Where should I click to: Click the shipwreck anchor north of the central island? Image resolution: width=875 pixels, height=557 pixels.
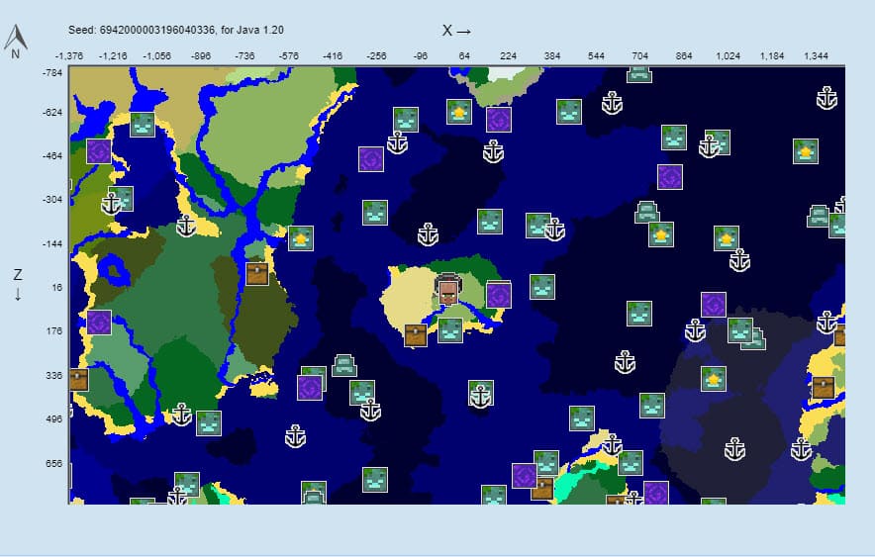(x=428, y=234)
